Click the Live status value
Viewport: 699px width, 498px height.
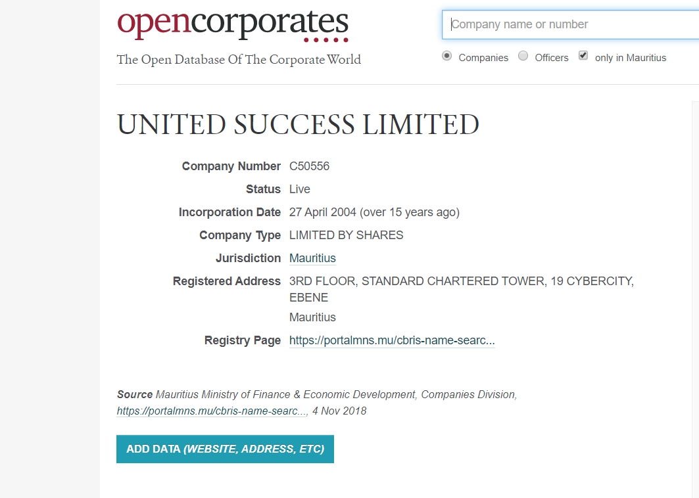(300, 189)
